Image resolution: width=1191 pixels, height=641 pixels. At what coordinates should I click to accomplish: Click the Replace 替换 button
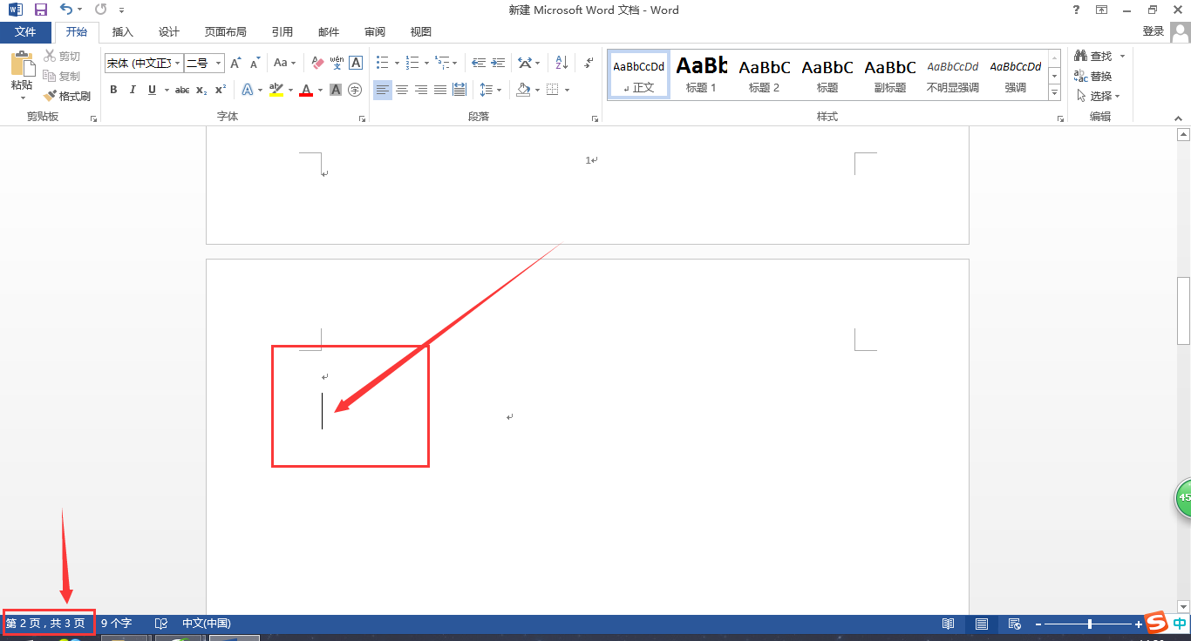click(1093, 77)
